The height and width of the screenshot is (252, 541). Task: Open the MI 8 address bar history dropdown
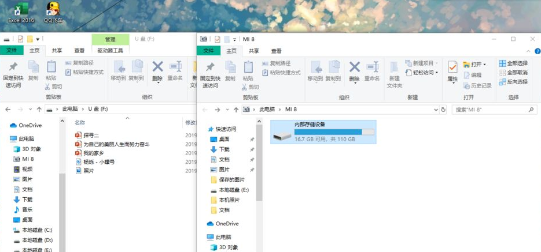[436, 109]
